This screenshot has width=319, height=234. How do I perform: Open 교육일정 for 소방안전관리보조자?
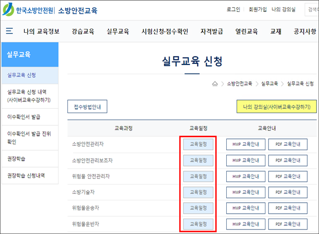[x=198, y=161]
